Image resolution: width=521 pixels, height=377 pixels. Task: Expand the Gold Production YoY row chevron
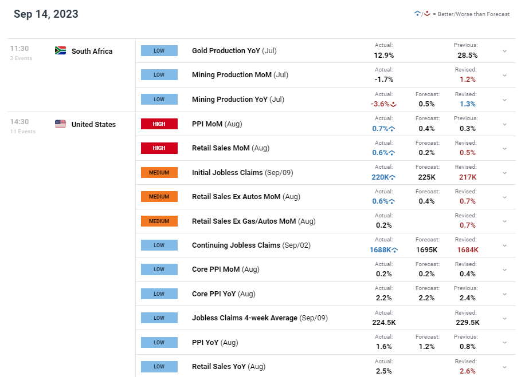[x=504, y=51]
